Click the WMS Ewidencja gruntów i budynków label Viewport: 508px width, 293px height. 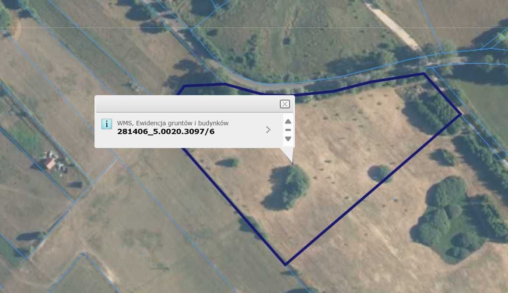click(x=173, y=123)
